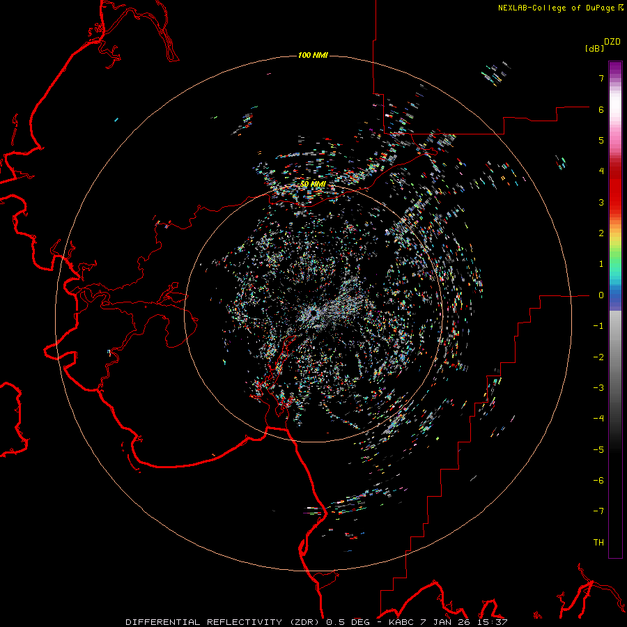Click the [dB] unit label
This screenshot has height=627, width=627.
[594, 48]
